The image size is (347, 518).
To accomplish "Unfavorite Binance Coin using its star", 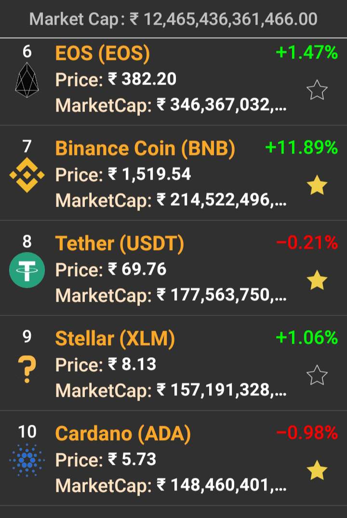I will point(317,186).
